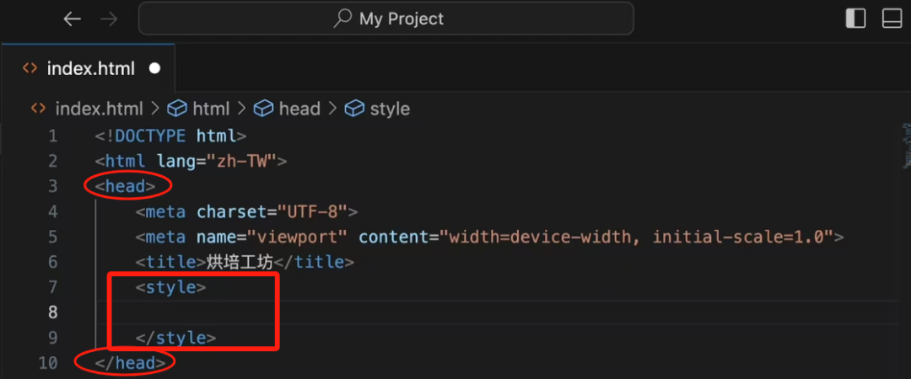Image resolution: width=911 pixels, height=379 pixels.
Task: Click line number 8 in the gutter
Action: pos(52,312)
